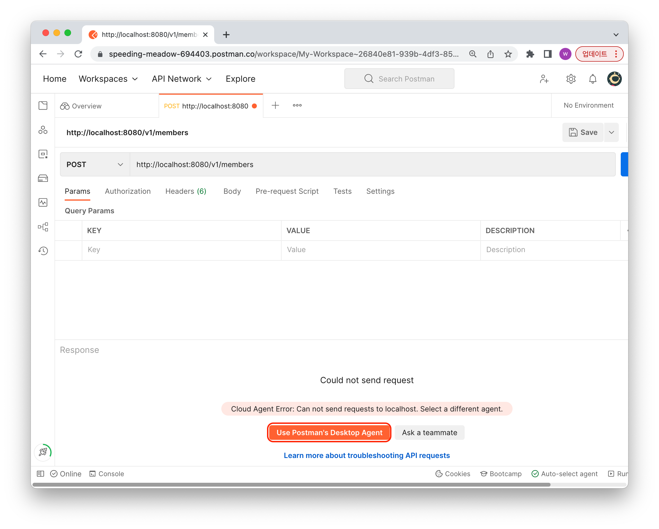The image size is (659, 529).
Task: Open Monitors icon in left sidebar
Action: point(43,202)
